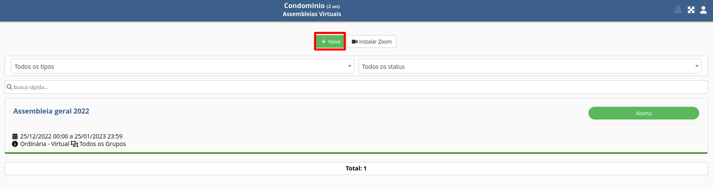Click the calendar icon beside the assembly dates

[x=15, y=136]
